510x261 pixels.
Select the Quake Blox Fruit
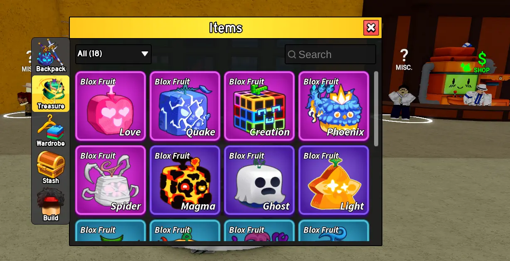pos(185,106)
